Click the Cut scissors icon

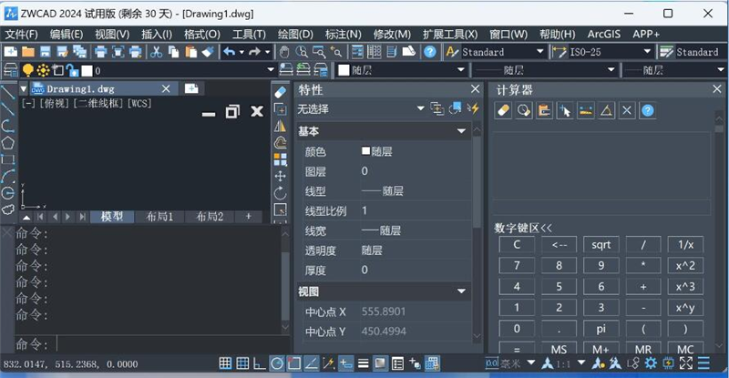156,52
